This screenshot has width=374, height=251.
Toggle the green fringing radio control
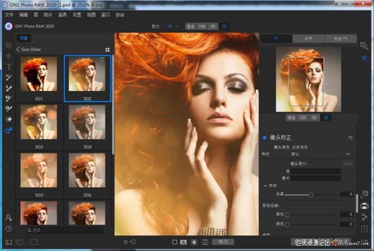(288, 224)
